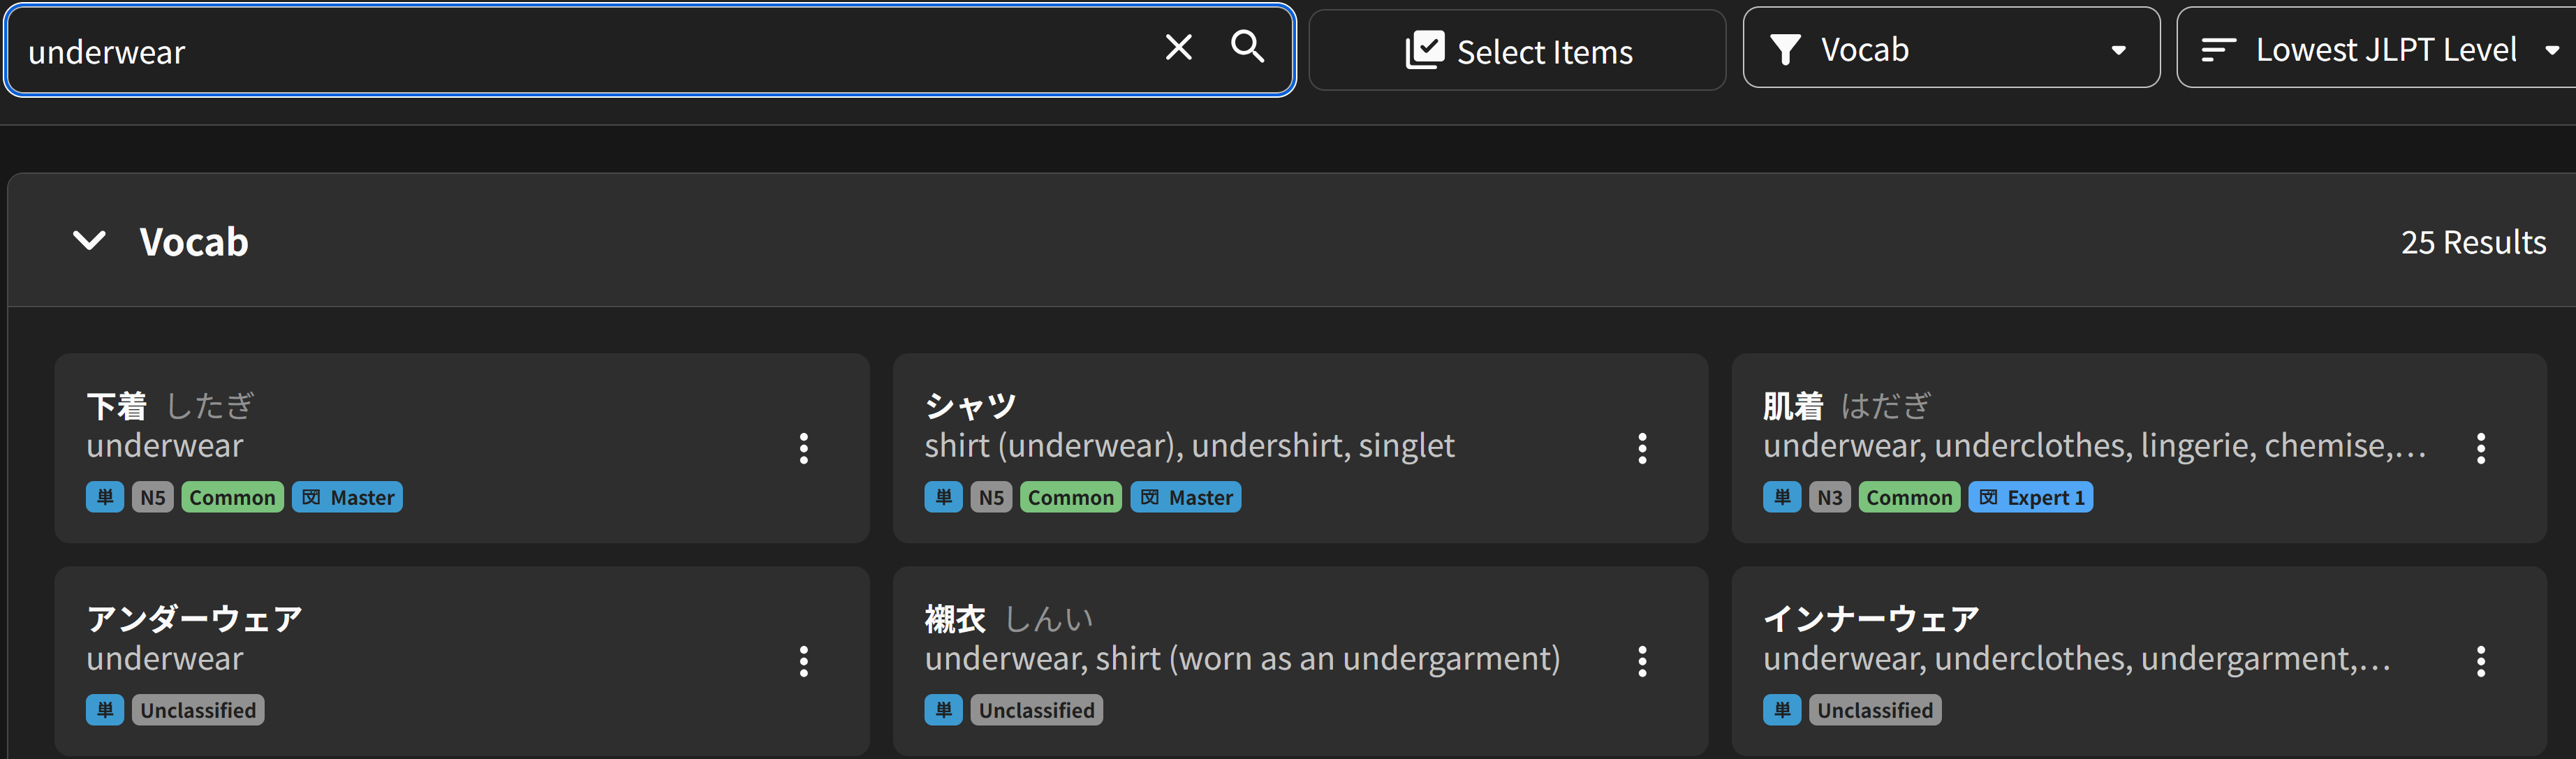This screenshot has height=759, width=2576.
Task: Open the Vocab filter dropdown
Action: coord(1950,49)
